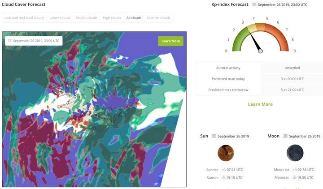Show the Middle clouds layer tab
The width and height of the screenshot is (323, 189).
coord(86,18)
